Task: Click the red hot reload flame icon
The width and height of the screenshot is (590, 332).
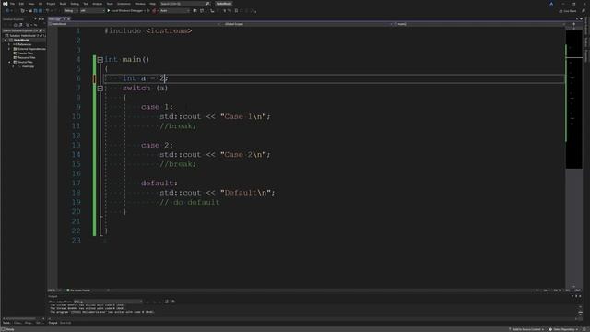Action: coord(154,11)
